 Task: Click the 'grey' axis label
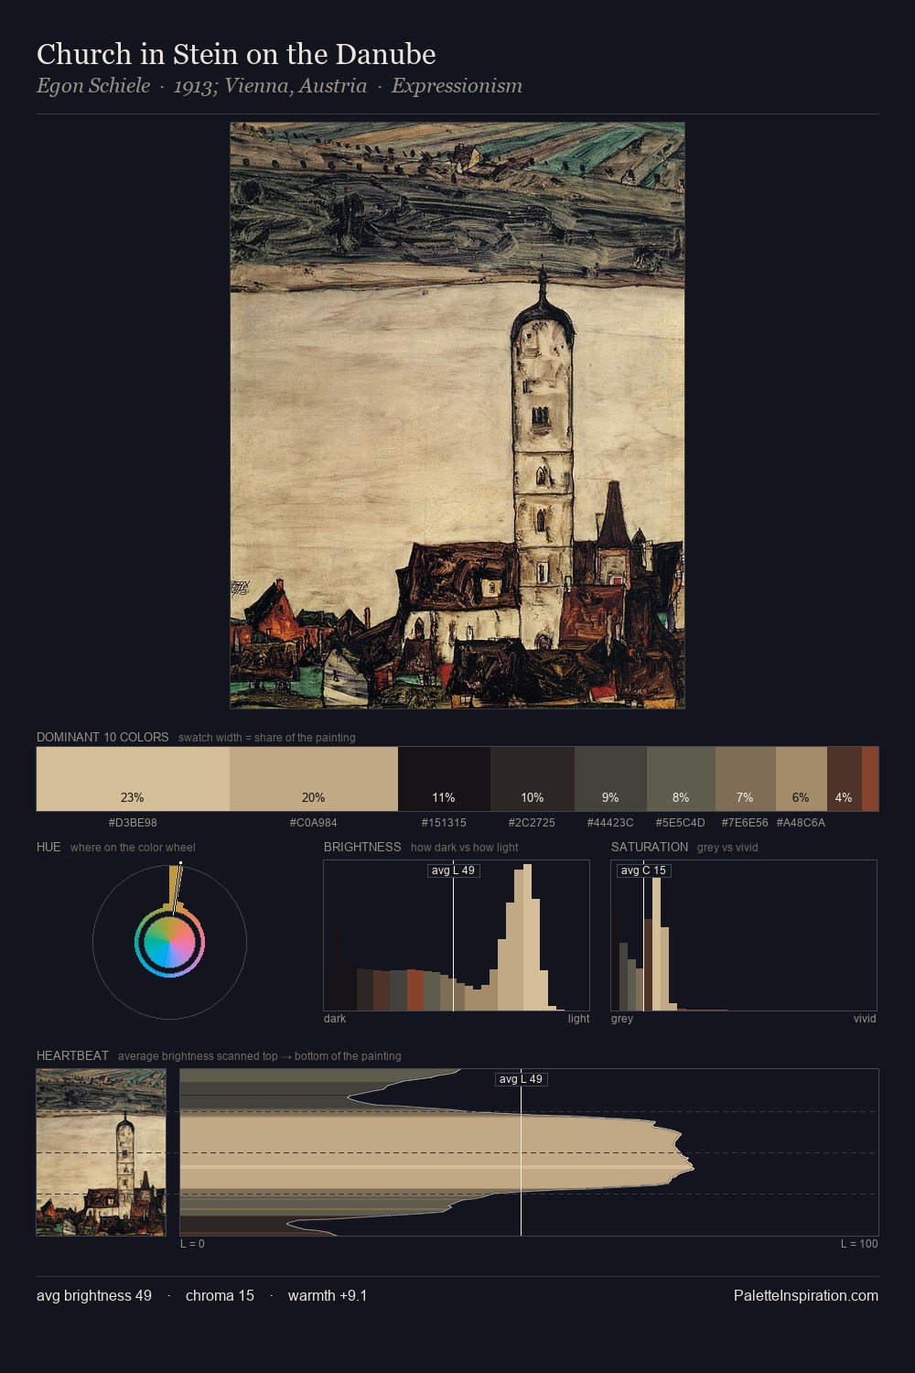point(622,1019)
